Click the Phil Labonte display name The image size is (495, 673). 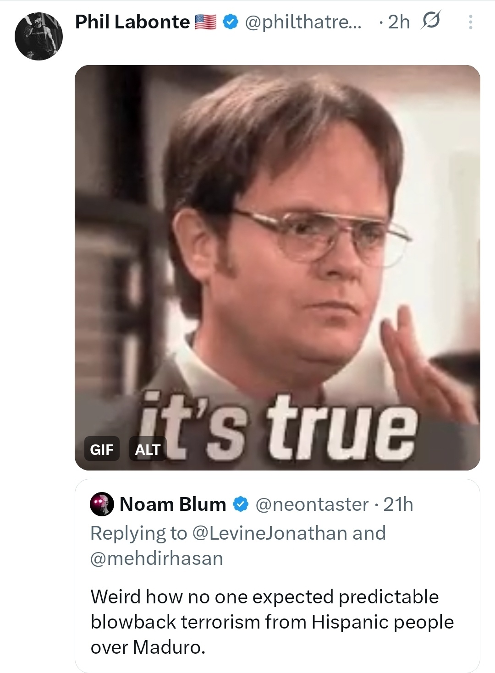coord(132,22)
